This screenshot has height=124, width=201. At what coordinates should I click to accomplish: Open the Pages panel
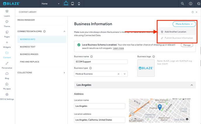coord(7,34)
